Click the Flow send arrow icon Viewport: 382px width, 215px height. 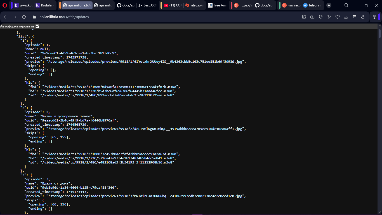click(x=329, y=17)
